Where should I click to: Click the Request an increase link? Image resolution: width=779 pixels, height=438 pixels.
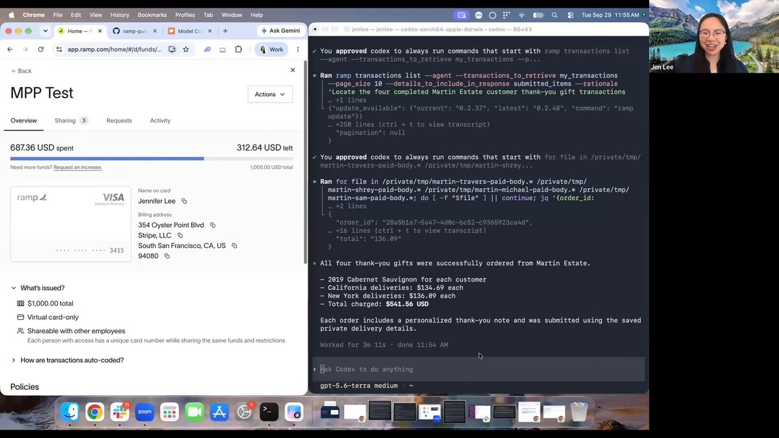(78, 167)
